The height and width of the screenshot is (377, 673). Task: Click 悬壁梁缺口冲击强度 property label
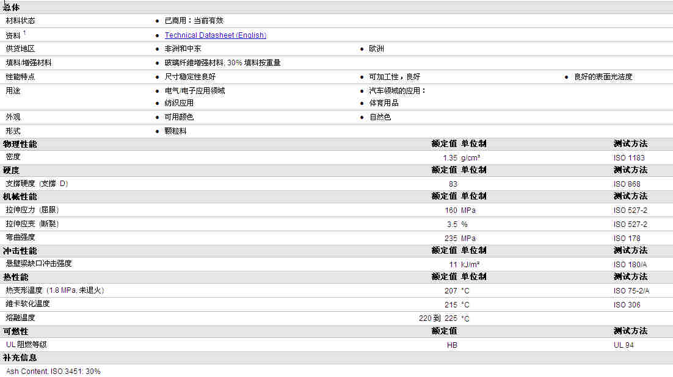coord(38,264)
